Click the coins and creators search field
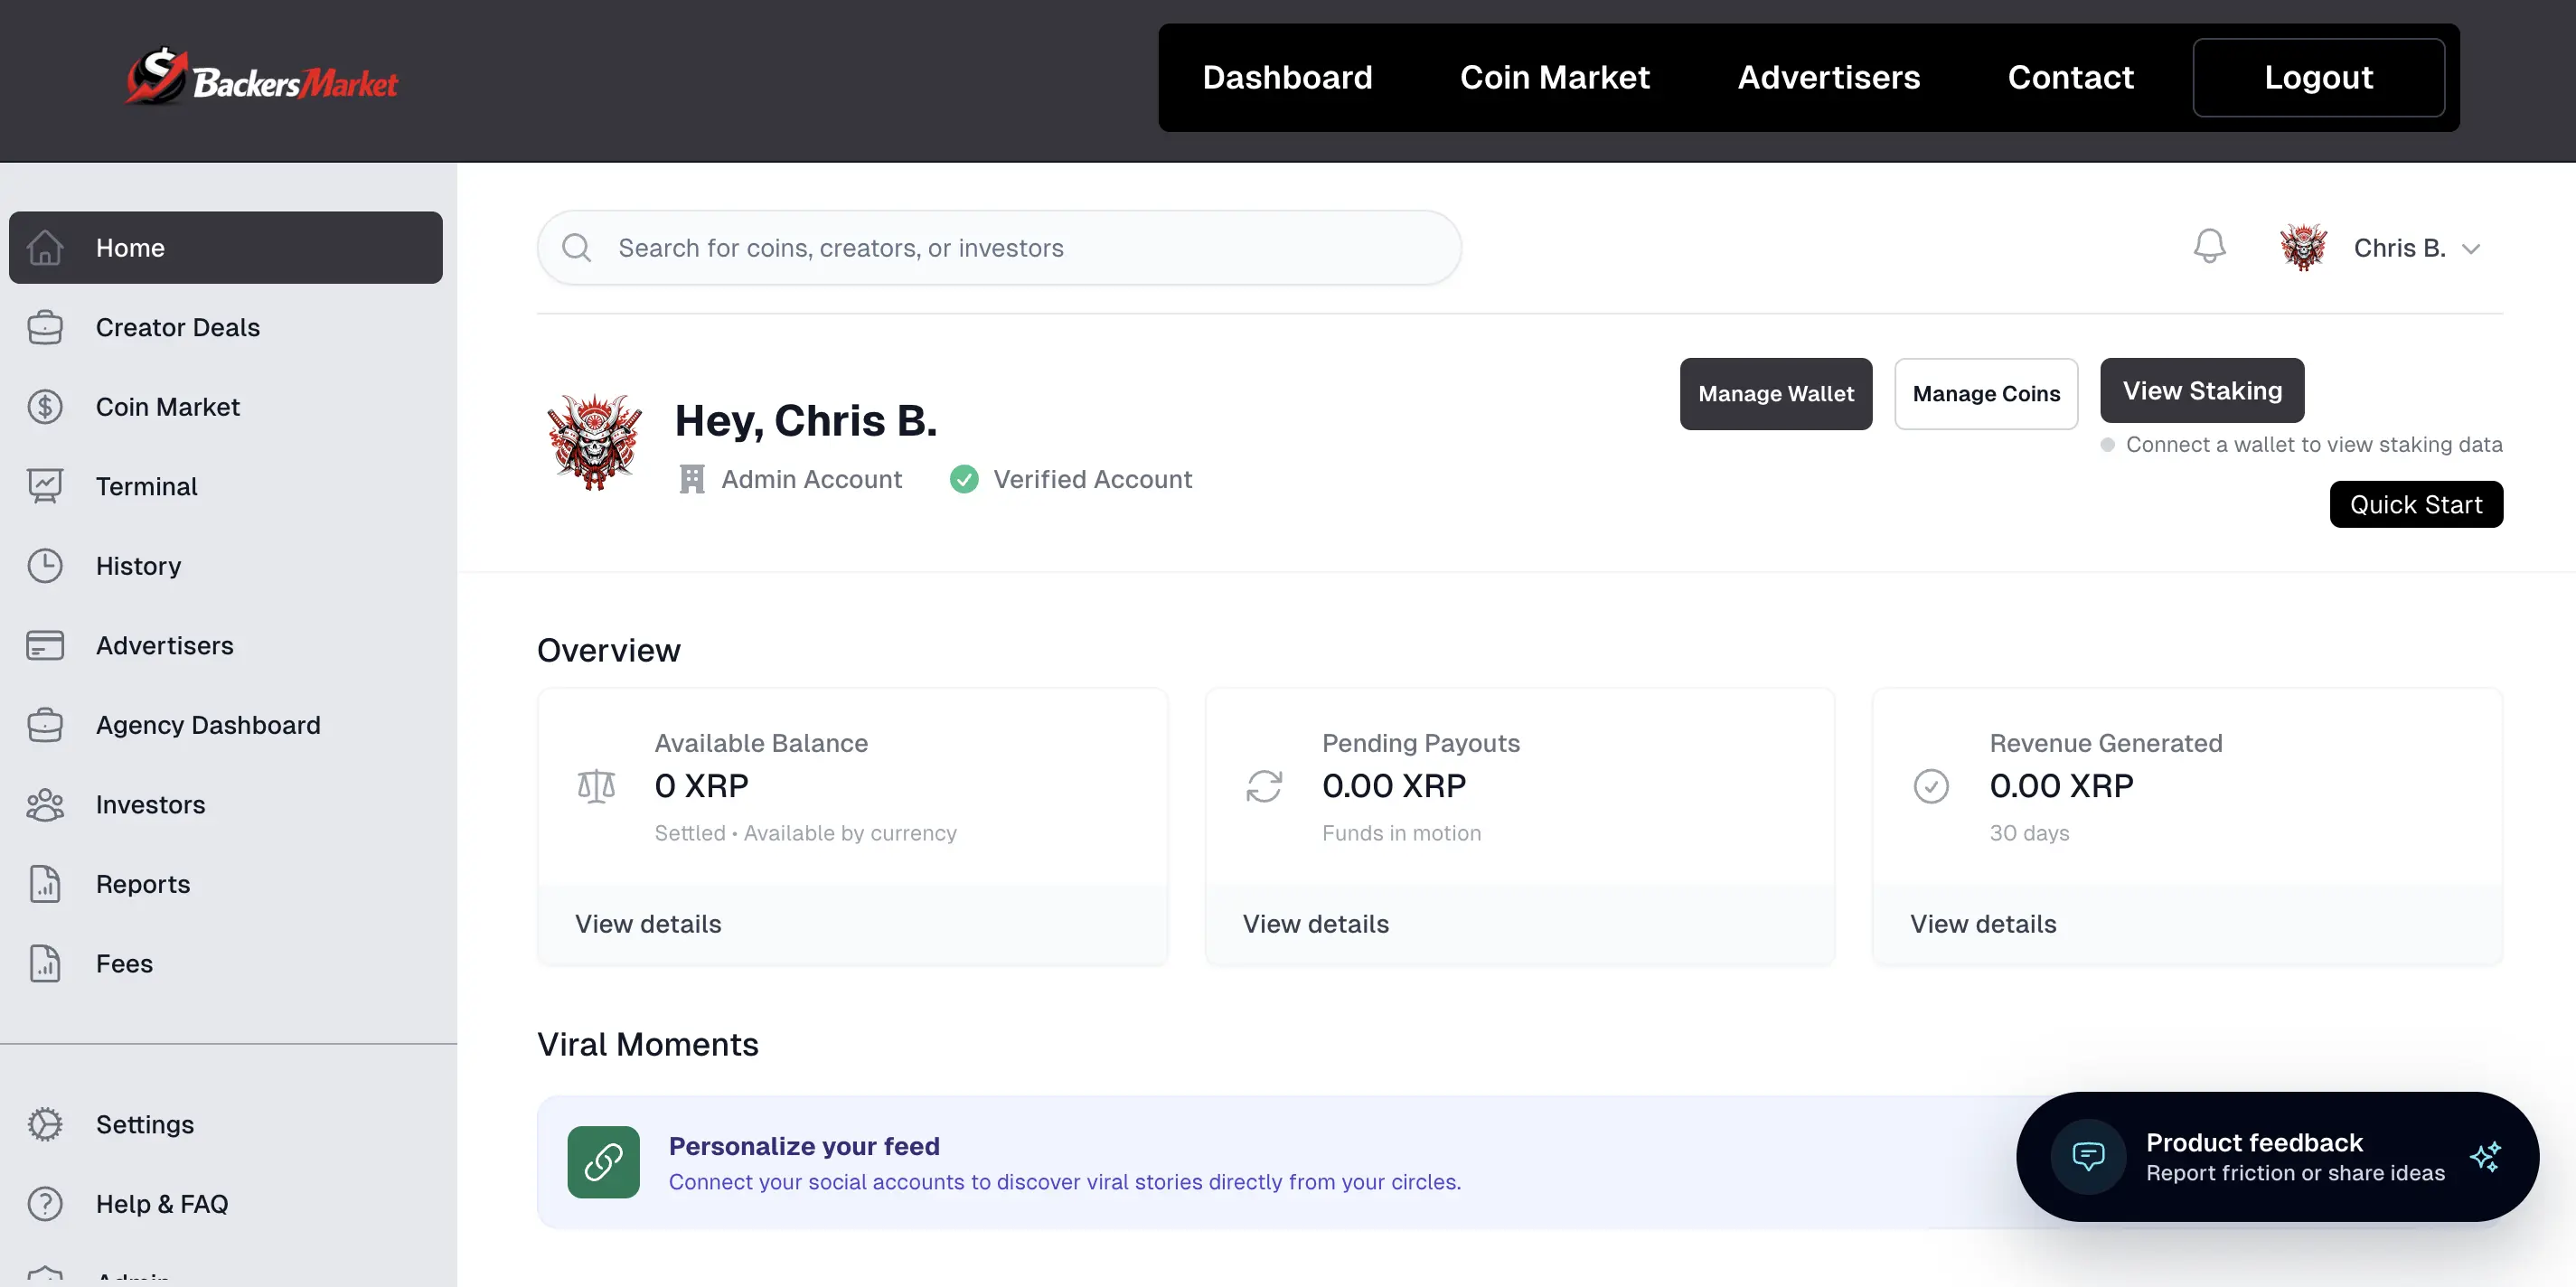The height and width of the screenshot is (1287, 2576). point(1000,248)
